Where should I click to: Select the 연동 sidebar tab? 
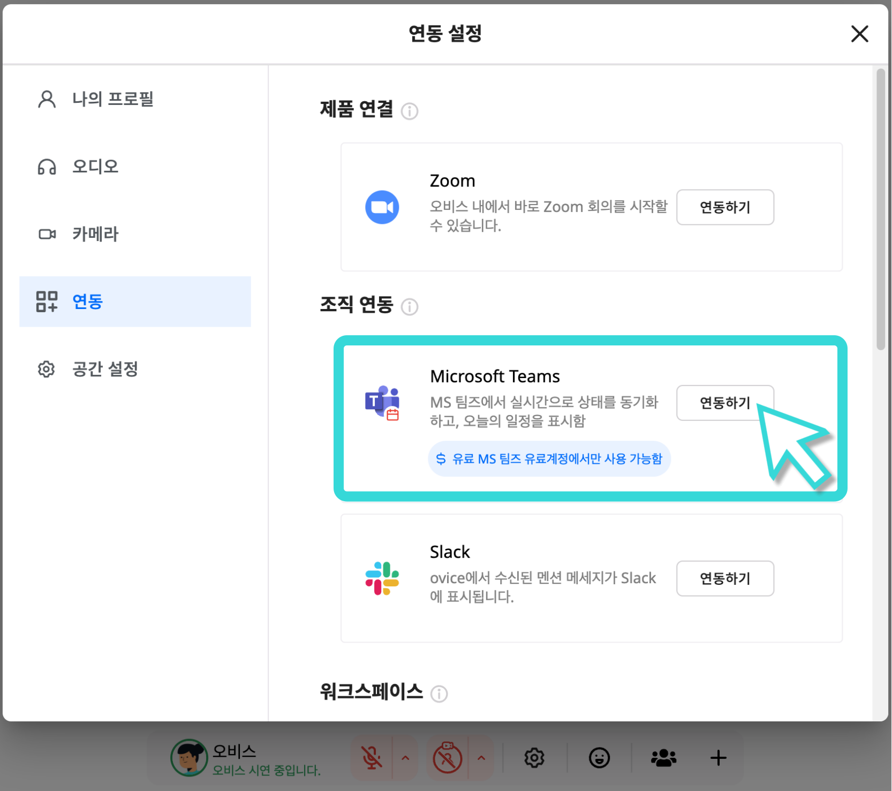point(135,302)
